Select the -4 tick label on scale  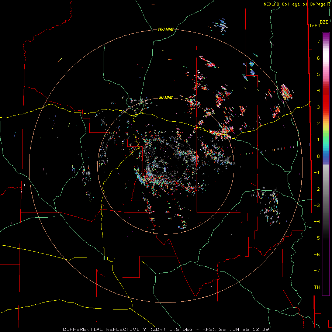coord(317,222)
